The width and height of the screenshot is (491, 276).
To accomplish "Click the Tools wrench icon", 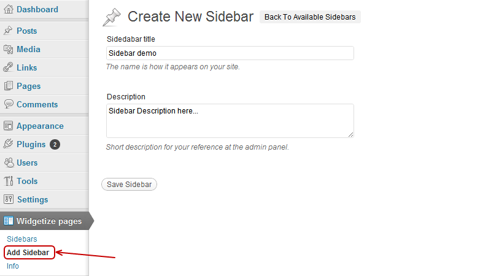I will pos(9,181).
